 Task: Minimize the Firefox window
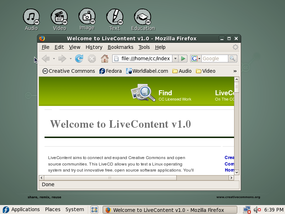pyautogui.click(x=222, y=39)
